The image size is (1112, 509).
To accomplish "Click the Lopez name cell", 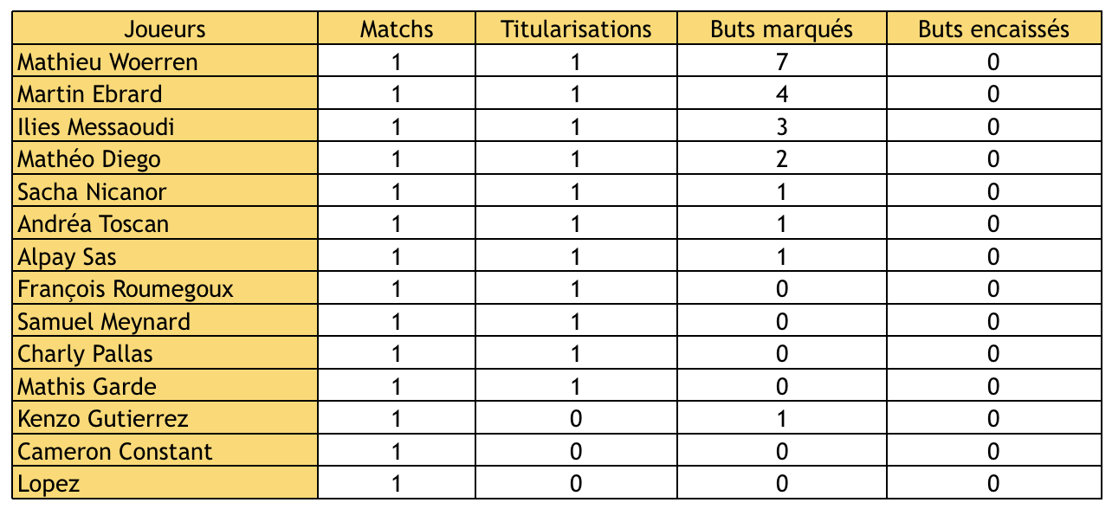I will tap(48, 484).
